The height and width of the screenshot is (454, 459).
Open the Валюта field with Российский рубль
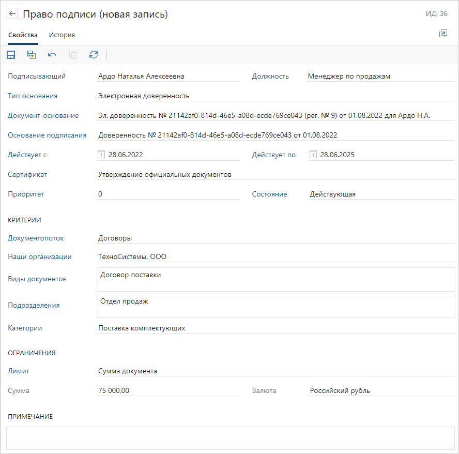click(380, 390)
